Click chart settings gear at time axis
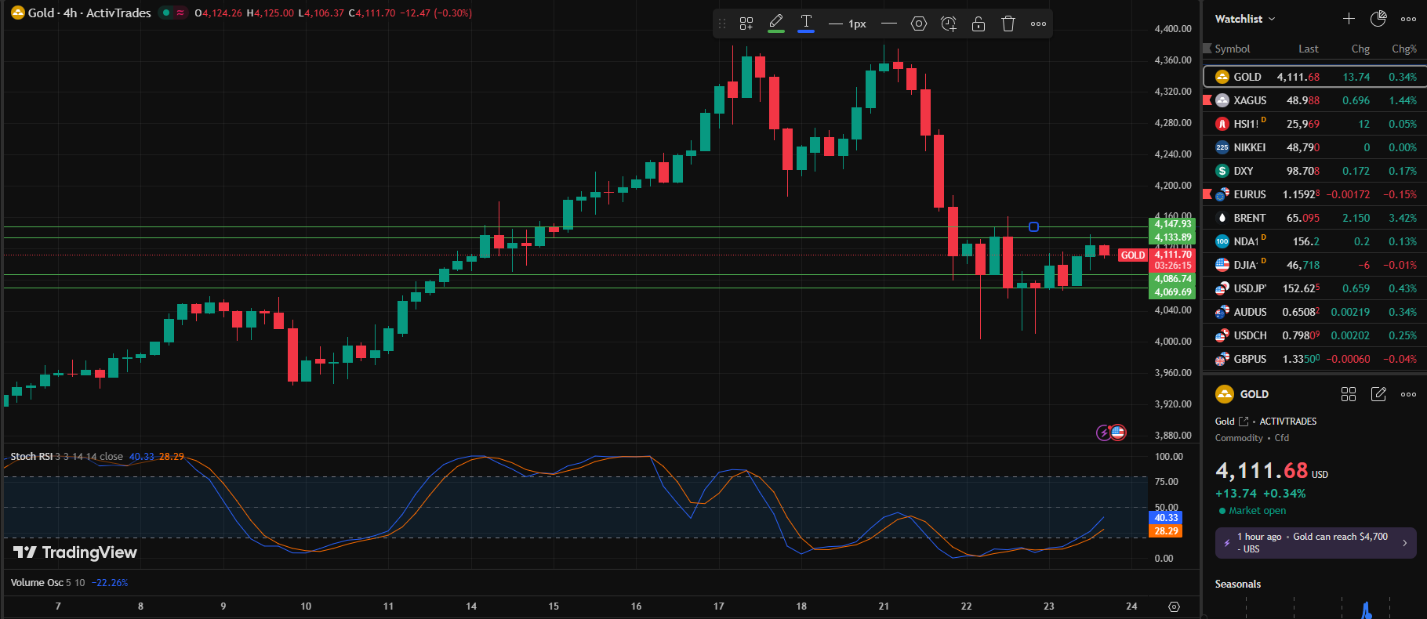Screen dimensions: 1427x619 coord(1174,606)
